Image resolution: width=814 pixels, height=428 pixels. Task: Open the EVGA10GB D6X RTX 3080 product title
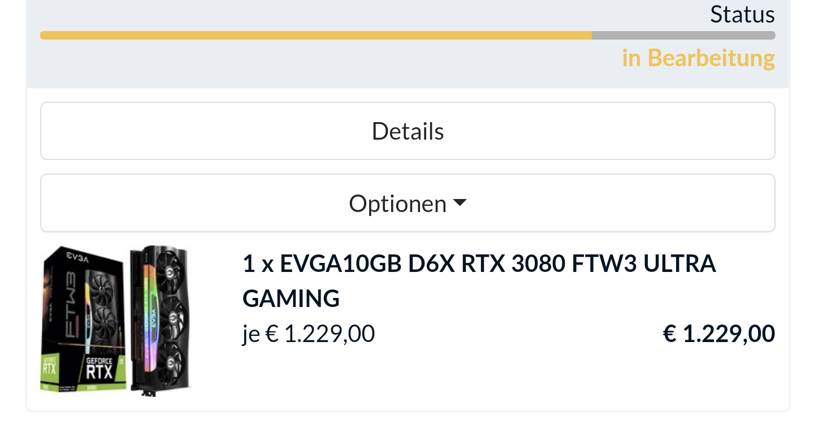pos(479,264)
